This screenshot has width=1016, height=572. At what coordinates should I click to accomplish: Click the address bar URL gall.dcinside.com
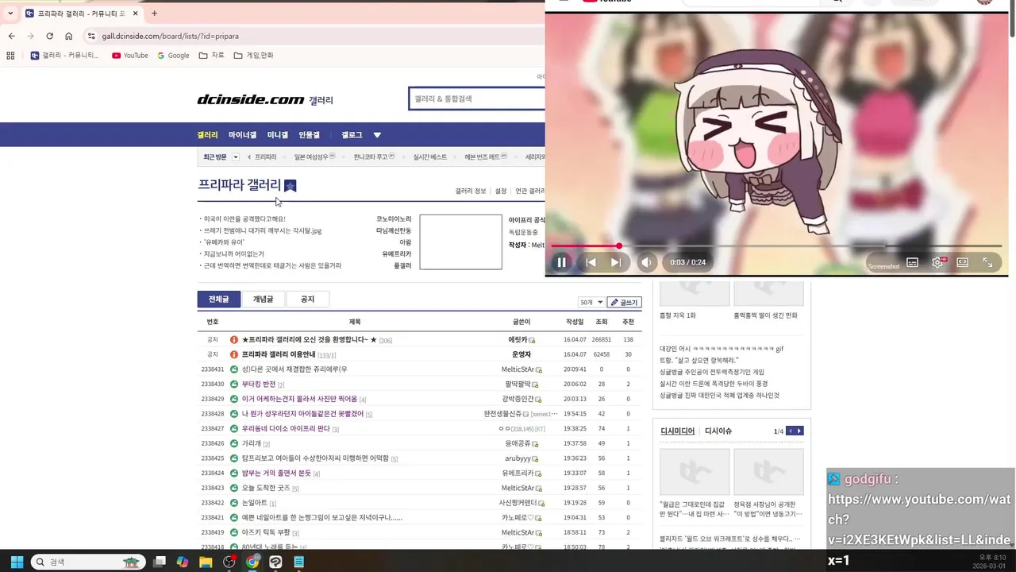170,36
